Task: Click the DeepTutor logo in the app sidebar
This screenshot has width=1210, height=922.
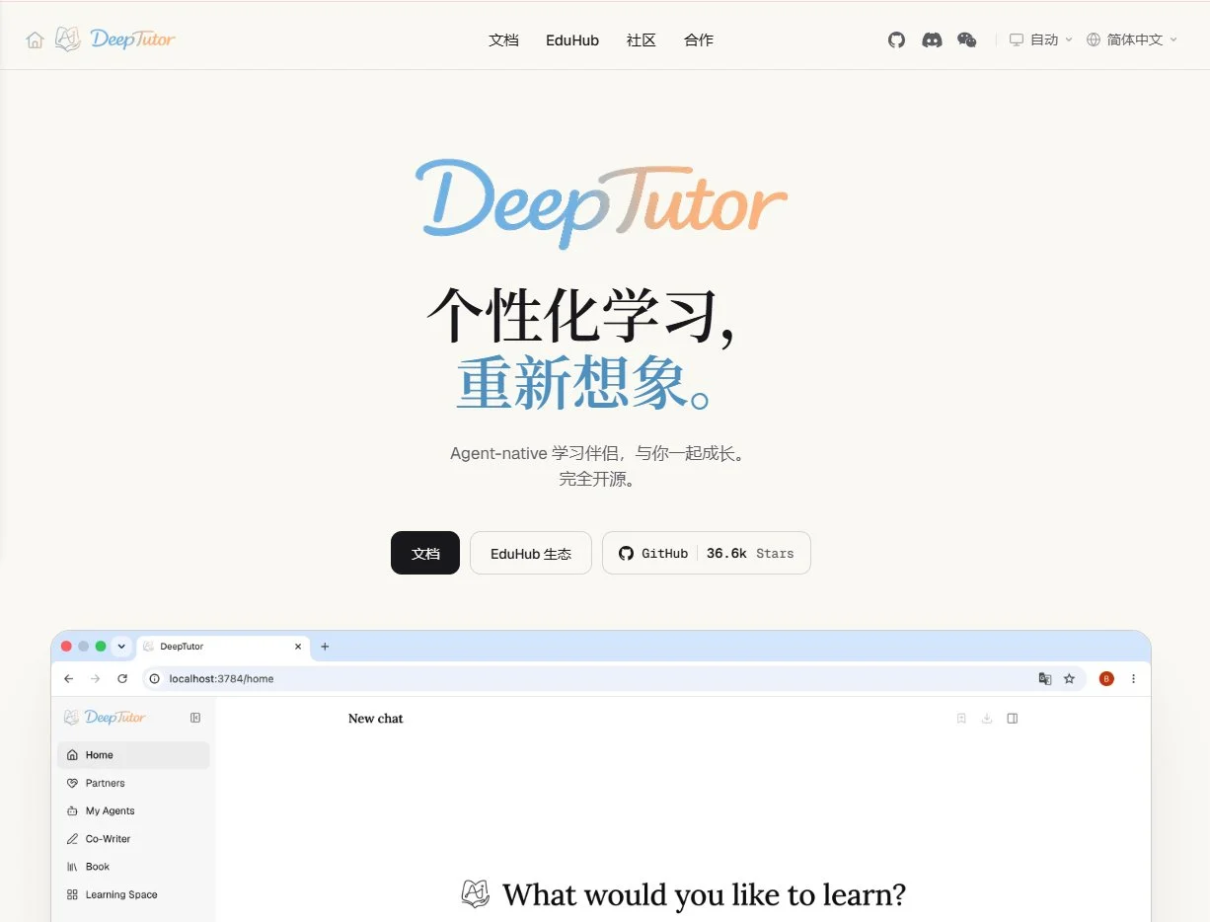Action: (105, 718)
